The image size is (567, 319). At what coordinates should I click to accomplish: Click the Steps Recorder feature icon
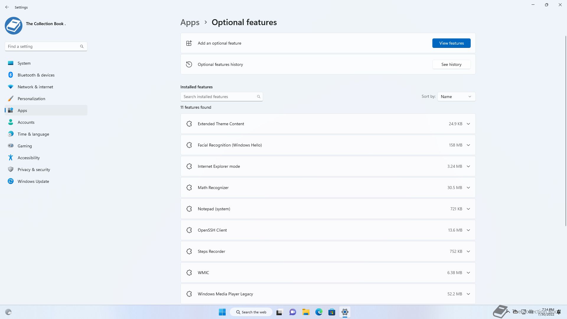[189, 251]
